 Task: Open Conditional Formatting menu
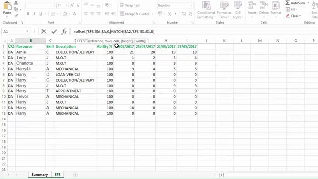click(206, 10)
